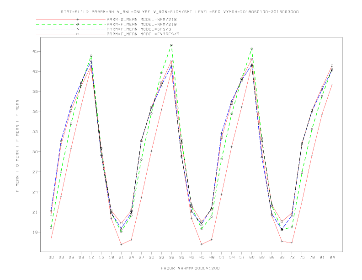Click x-axis tick label 33

(161, 257)
